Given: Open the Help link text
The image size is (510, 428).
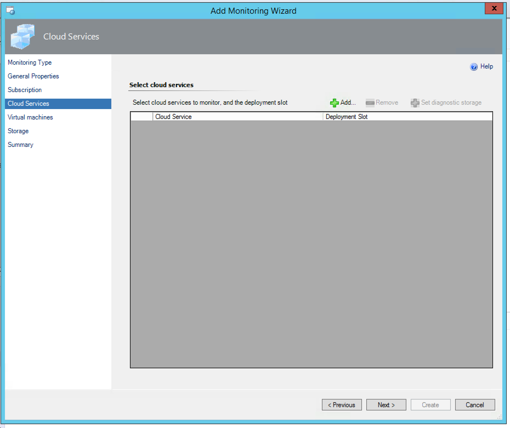Looking at the screenshot, I should click(486, 67).
